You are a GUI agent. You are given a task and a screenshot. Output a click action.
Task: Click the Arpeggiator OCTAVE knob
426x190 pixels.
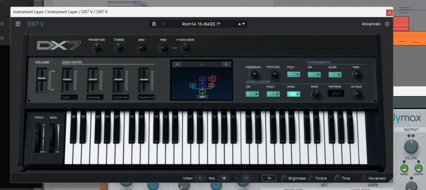coord(357,94)
